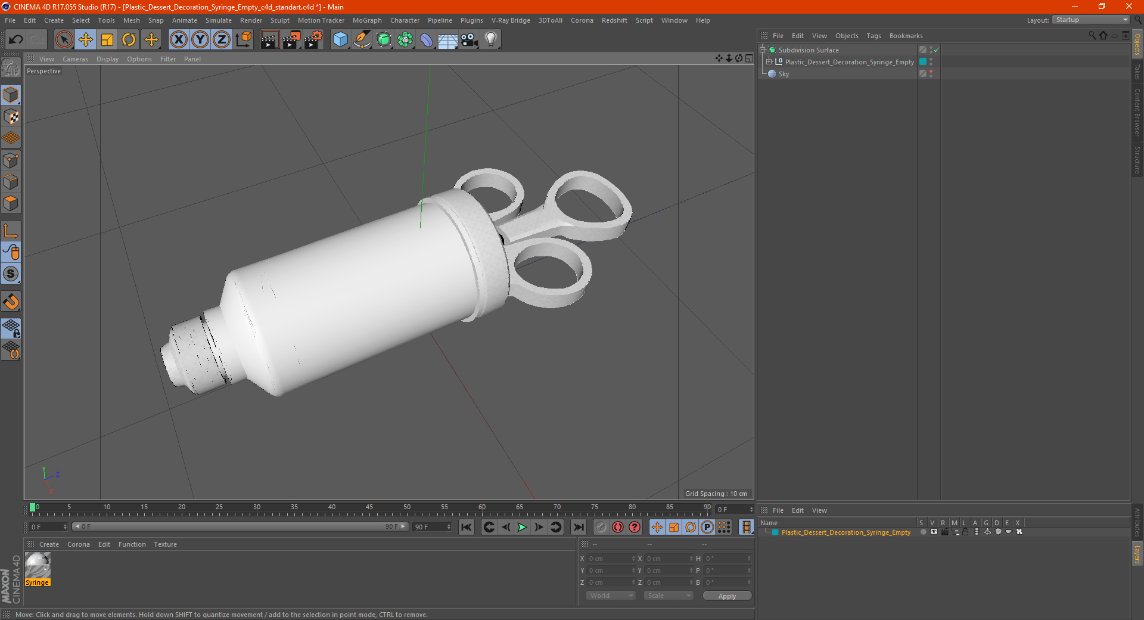Add a Cube primitive object
The width and height of the screenshot is (1144, 620).
(x=340, y=40)
